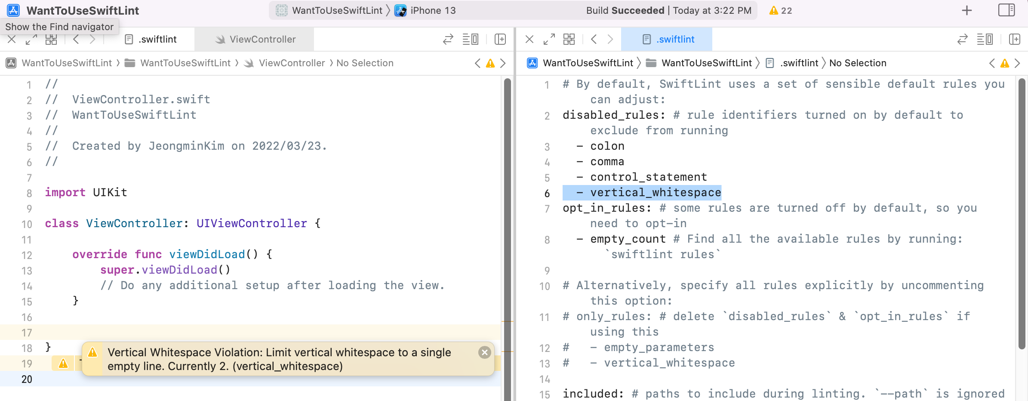Click 'disabled_rules:' in .swiftlint file
The image size is (1028, 401).
(x=614, y=115)
